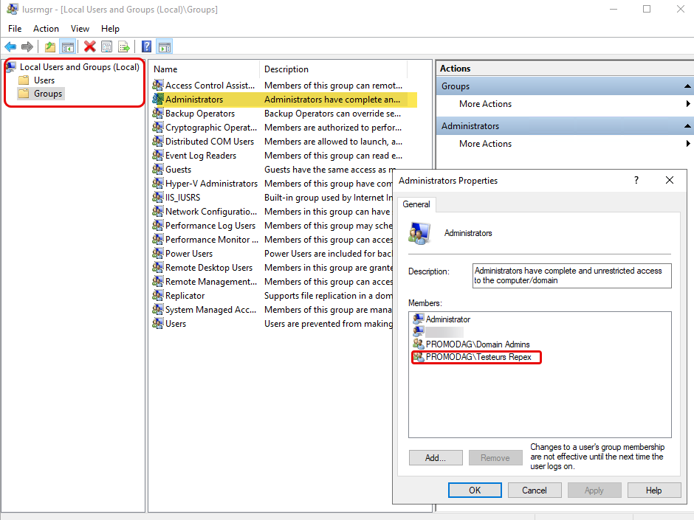Screen dimensions: 694x520
Task: Open the Properties toolbar icon
Action: [x=106, y=46]
